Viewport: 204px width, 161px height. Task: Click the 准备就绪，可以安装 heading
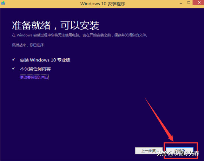[x=55, y=25]
